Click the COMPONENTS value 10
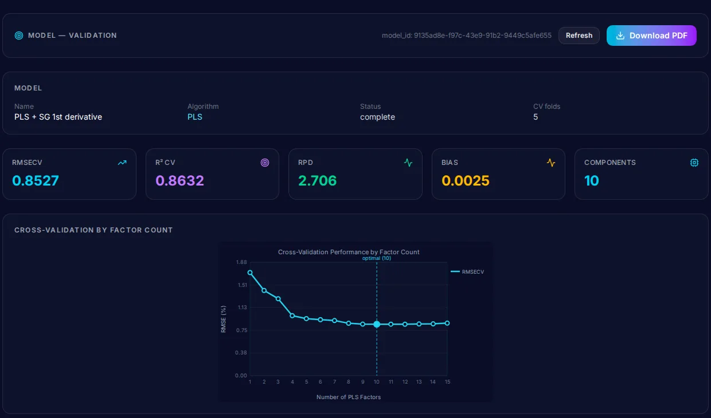 [x=592, y=181]
